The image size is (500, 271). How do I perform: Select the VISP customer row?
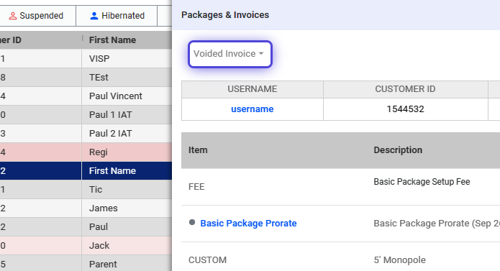(86, 59)
